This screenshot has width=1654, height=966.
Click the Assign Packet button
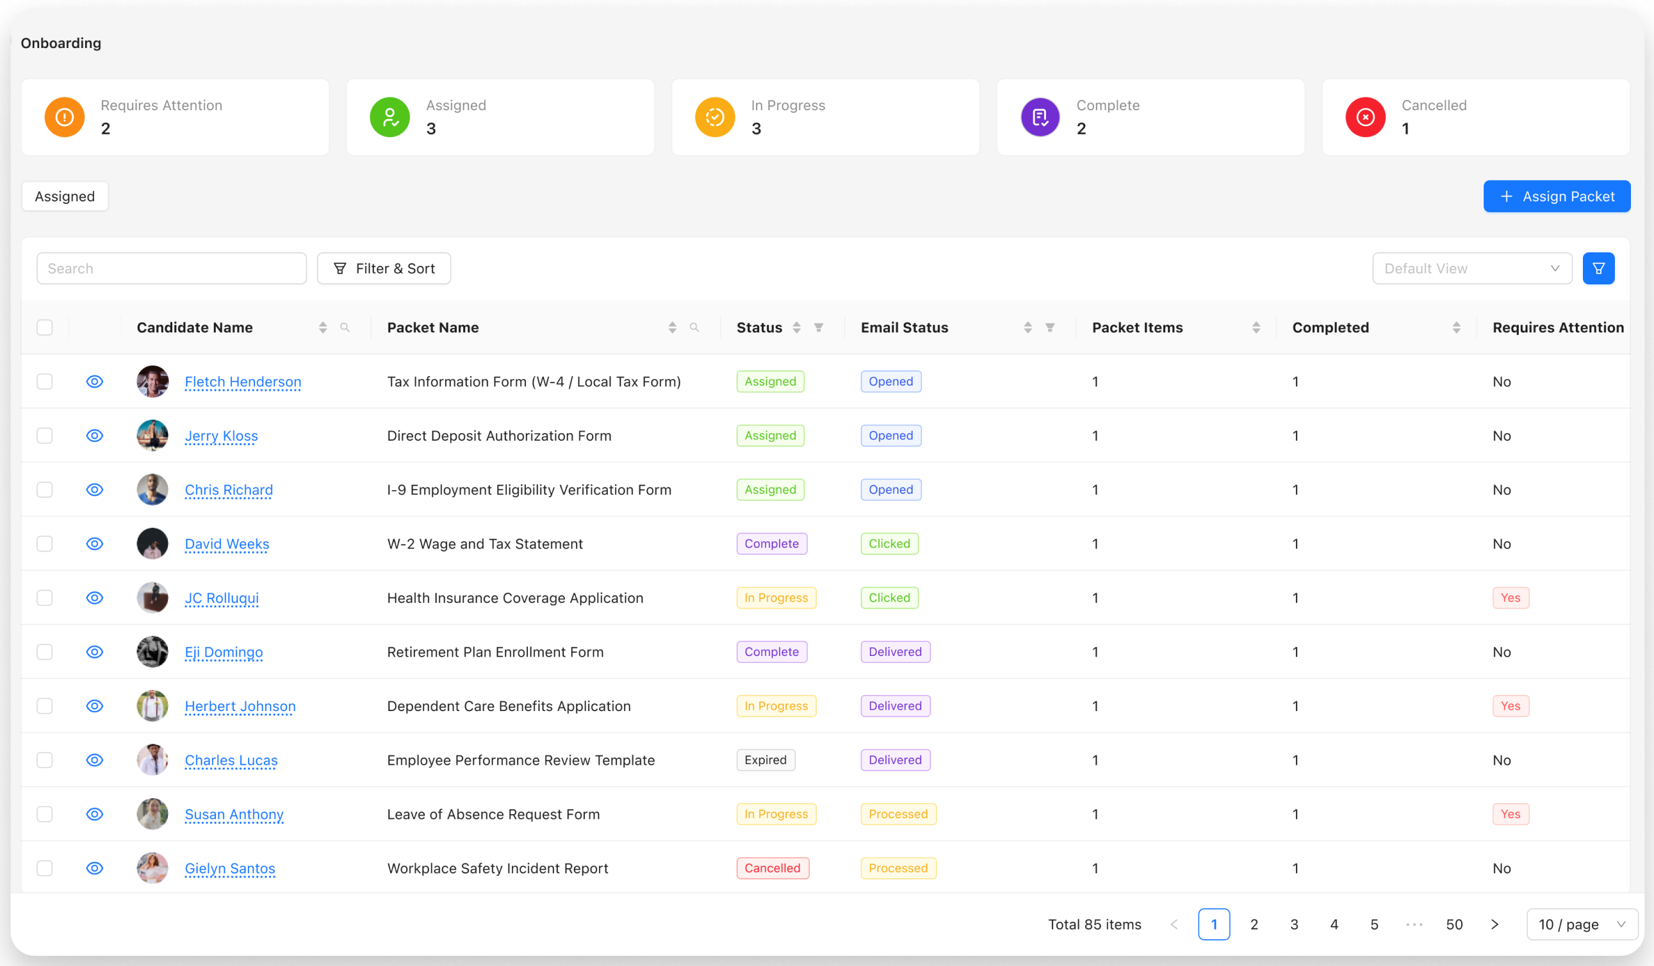click(x=1557, y=196)
